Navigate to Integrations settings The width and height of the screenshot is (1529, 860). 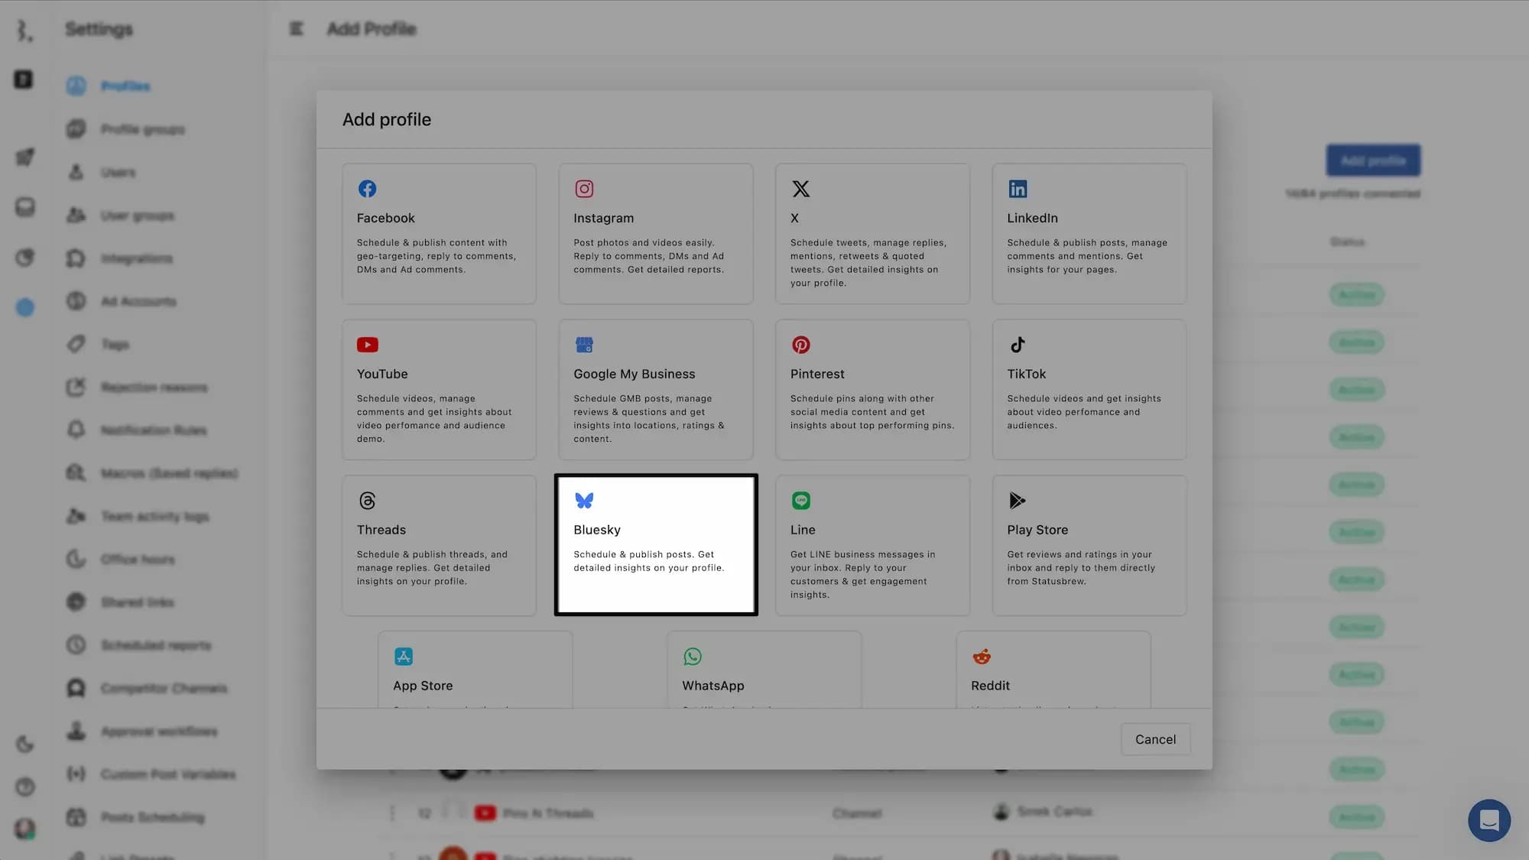pyautogui.click(x=138, y=258)
